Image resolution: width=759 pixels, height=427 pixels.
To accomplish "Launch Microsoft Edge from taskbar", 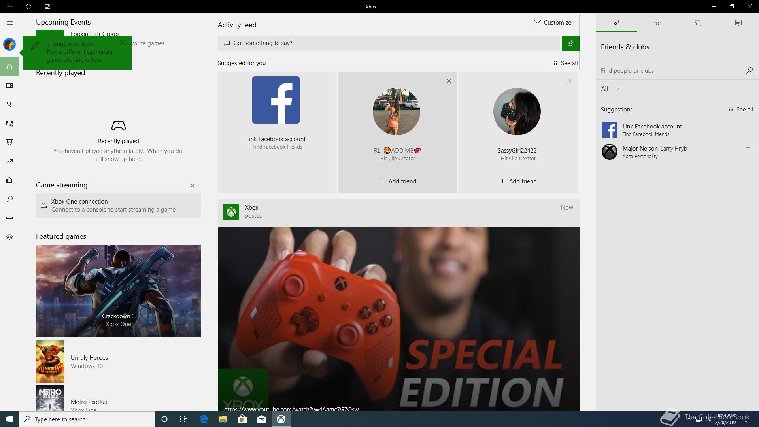I will (x=204, y=419).
